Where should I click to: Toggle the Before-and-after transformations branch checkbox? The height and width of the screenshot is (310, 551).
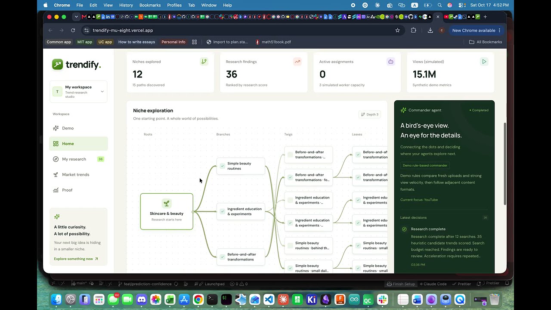(223, 257)
